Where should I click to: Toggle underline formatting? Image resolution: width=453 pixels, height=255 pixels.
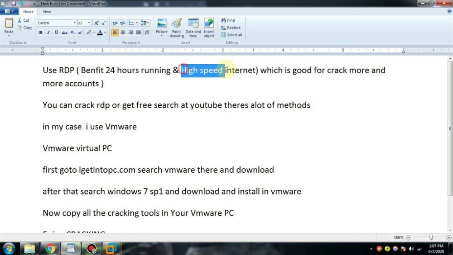56,32
